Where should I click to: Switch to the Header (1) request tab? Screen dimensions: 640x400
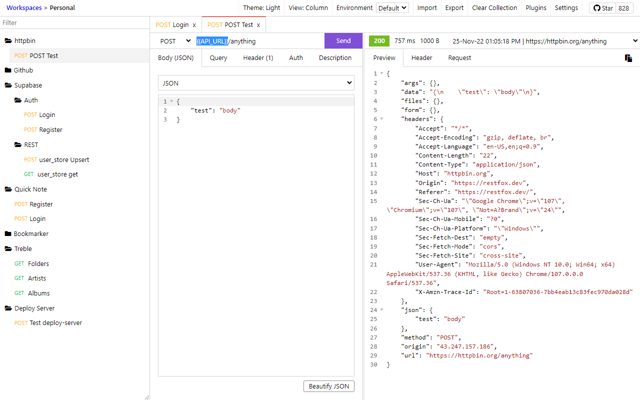point(258,58)
